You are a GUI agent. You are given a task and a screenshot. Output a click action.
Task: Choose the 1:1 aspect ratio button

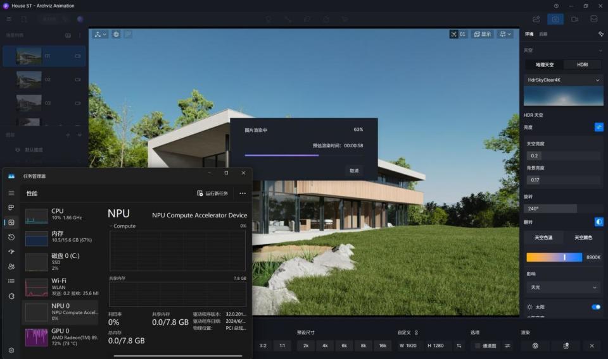tap(282, 346)
